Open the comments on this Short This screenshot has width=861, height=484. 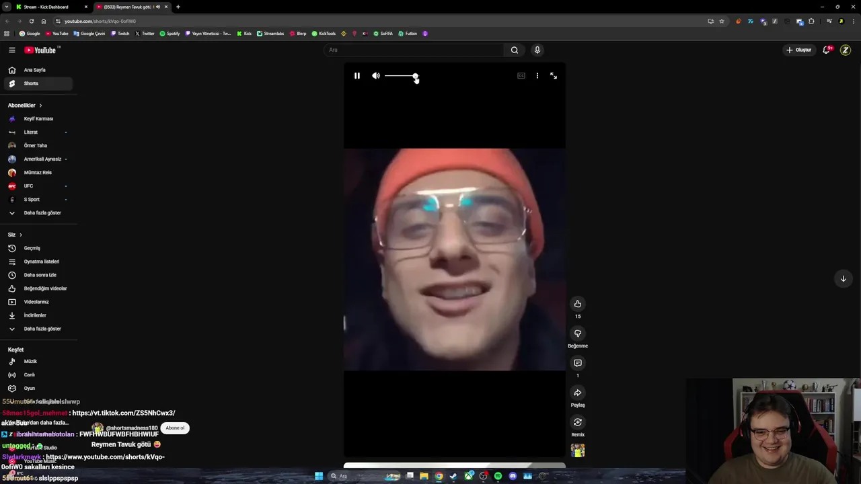tap(577, 363)
